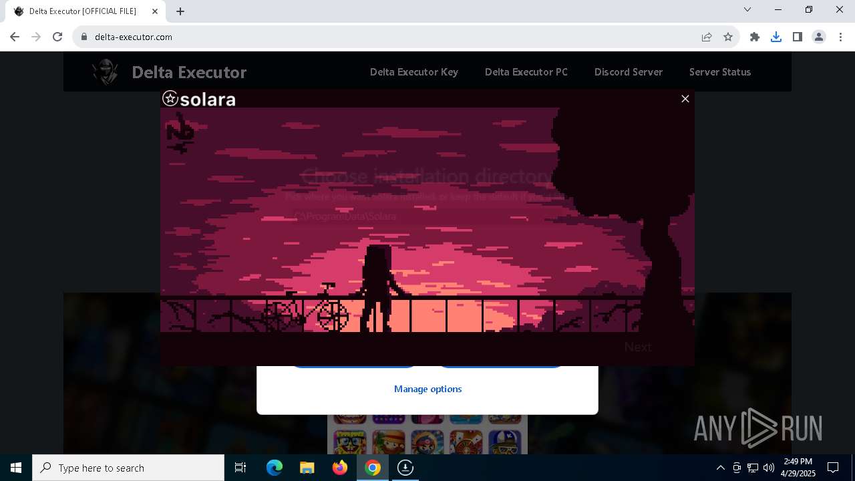Open Windows Start menu

(16, 468)
